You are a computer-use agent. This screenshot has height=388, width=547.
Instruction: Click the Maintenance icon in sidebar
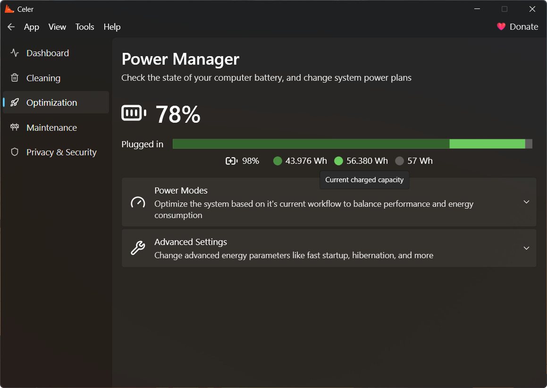click(x=15, y=127)
